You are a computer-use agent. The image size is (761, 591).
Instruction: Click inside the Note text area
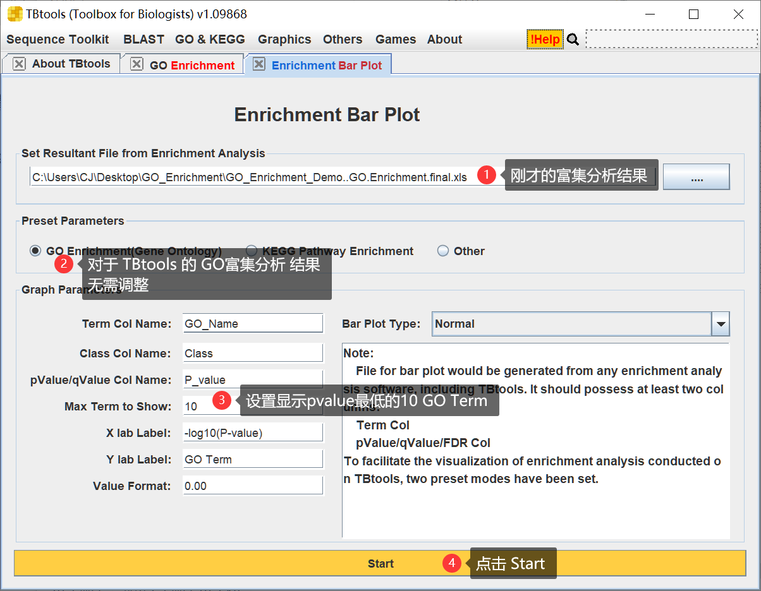535,440
